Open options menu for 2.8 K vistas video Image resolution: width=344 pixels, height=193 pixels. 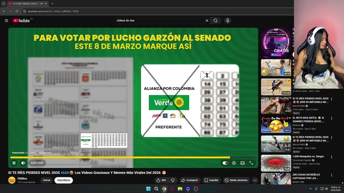331,99
